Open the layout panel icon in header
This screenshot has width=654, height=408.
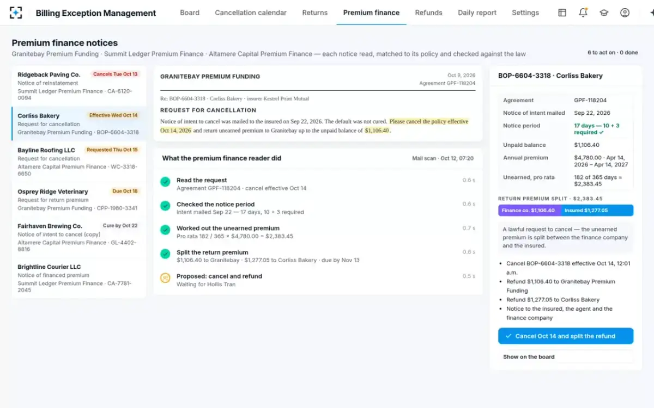click(x=562, y=13)
